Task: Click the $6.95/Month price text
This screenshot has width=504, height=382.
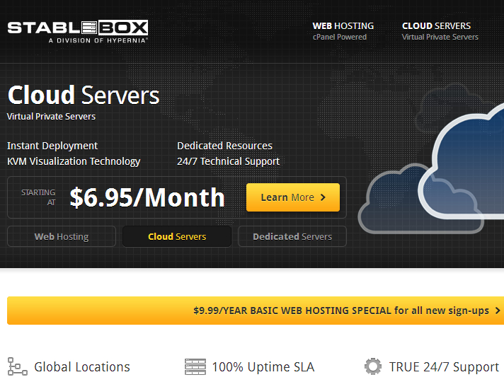Action: 147,197
